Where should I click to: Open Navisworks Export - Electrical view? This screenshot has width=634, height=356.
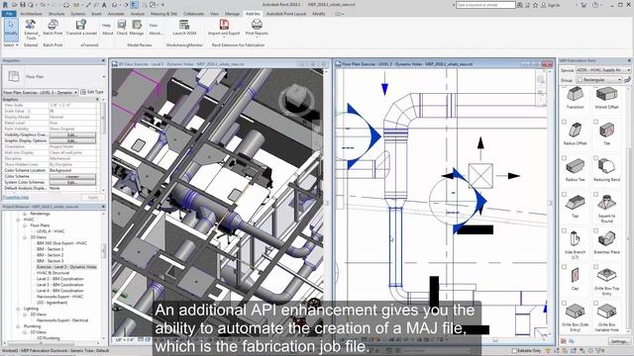point(62,320)
